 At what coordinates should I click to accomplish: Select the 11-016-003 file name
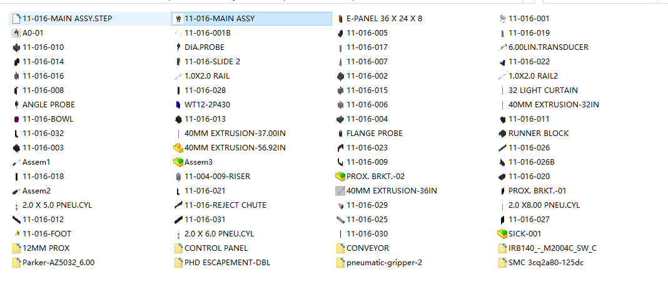(x=43, y=147)
